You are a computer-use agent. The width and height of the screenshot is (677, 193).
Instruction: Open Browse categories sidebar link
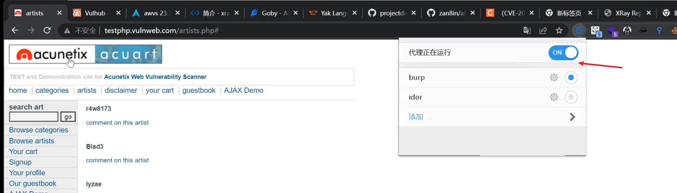click(x=39, y=130)
